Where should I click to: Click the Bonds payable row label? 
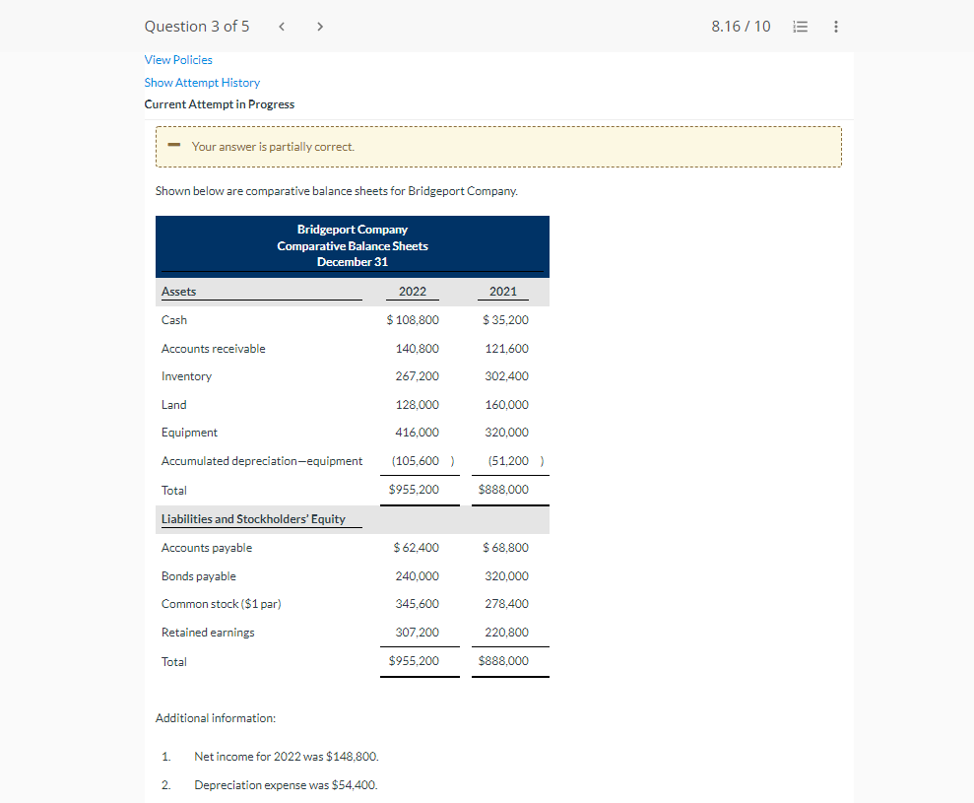click(199, 576)
